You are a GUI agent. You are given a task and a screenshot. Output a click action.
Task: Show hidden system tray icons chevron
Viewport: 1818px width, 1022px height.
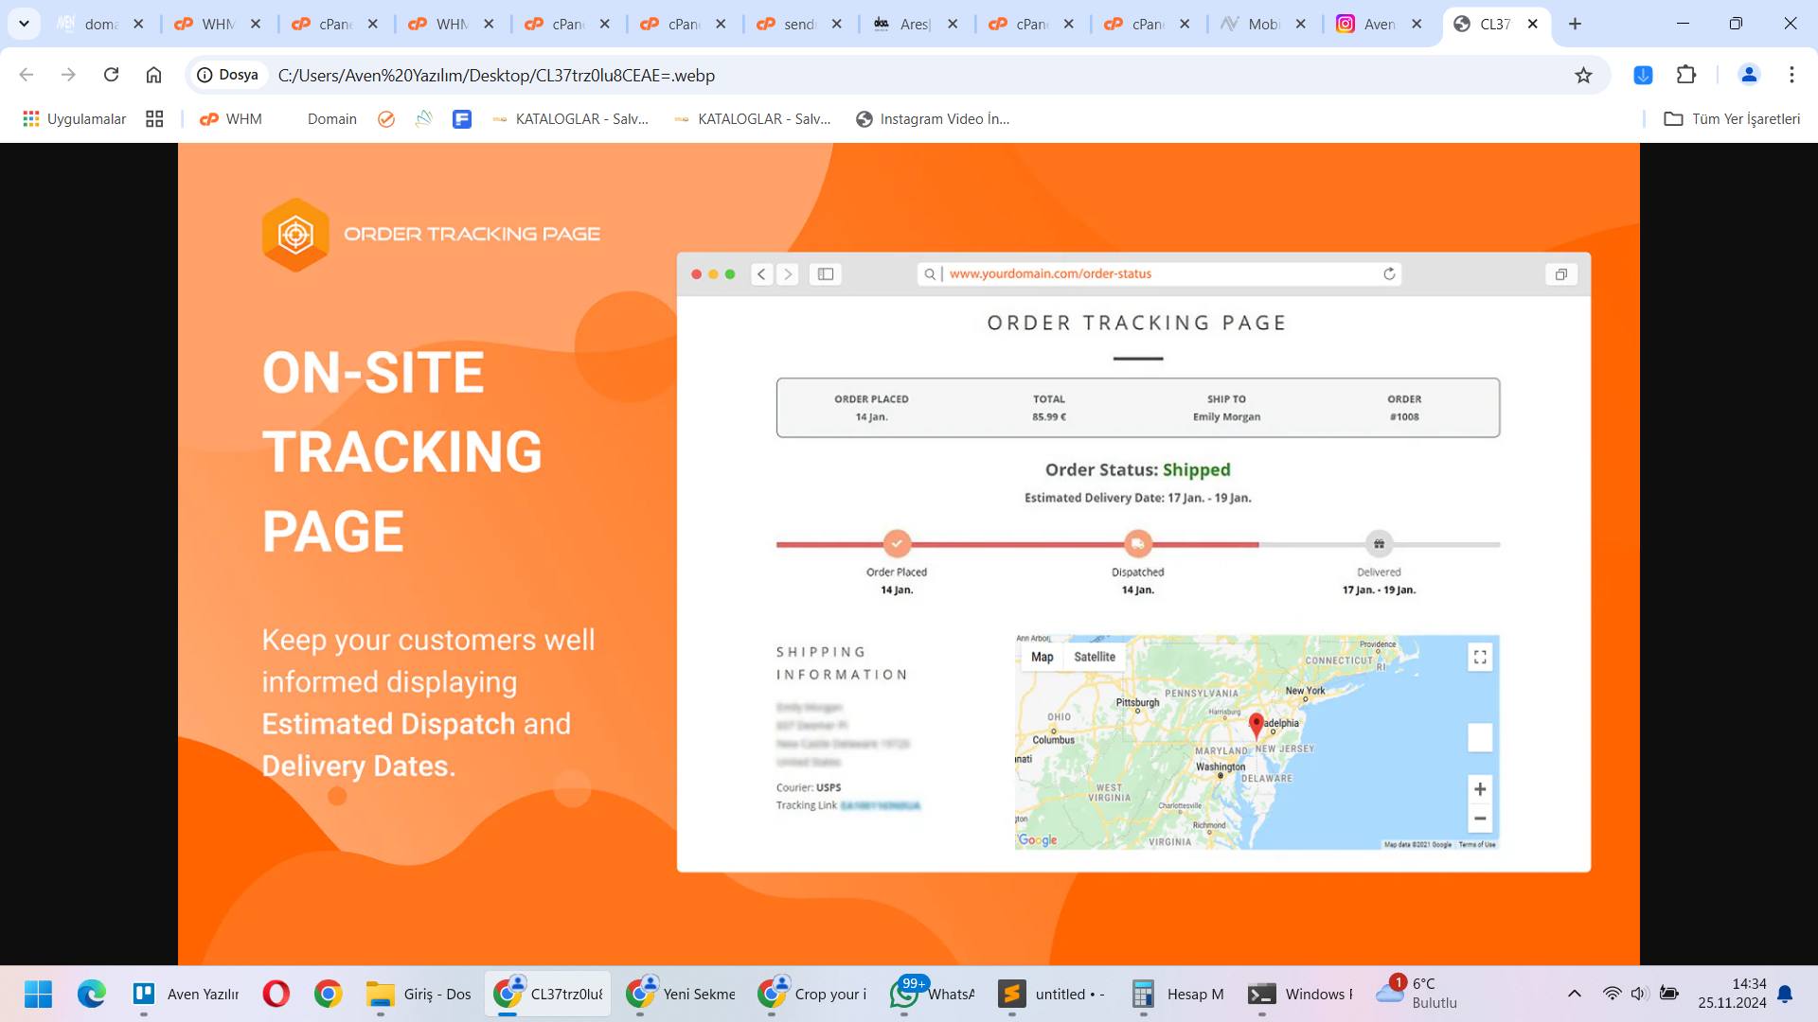[1574, 994]
